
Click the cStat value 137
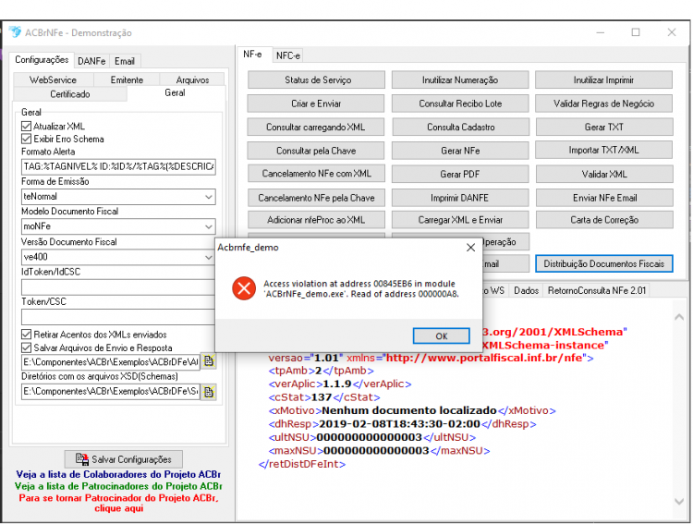point(321,397)
